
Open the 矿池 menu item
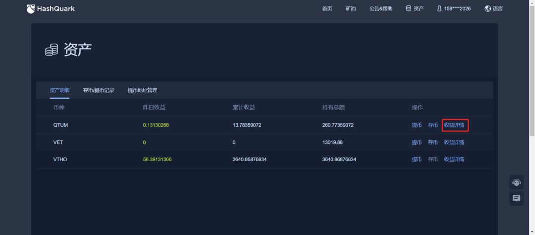351,9
